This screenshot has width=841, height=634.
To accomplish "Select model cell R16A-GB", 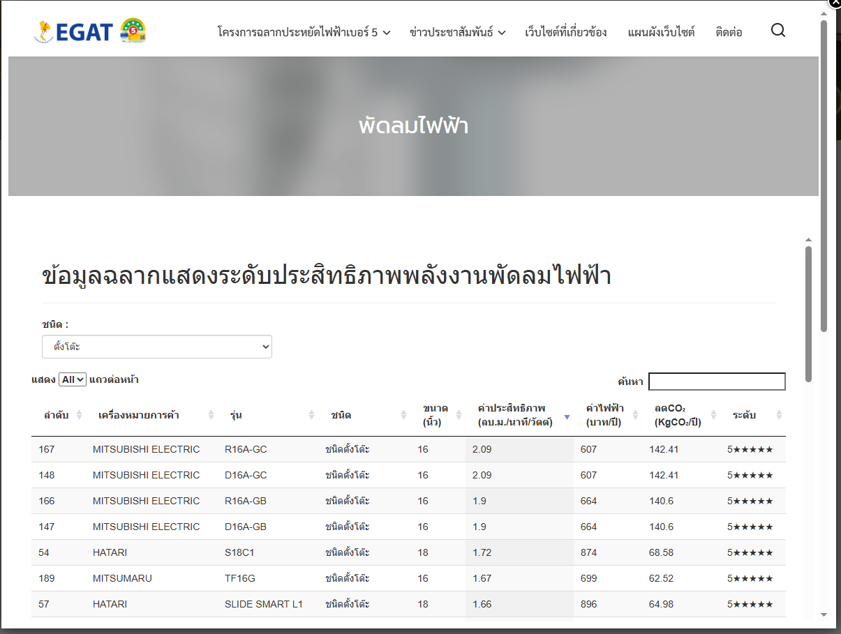I will [x=246, y=501].
